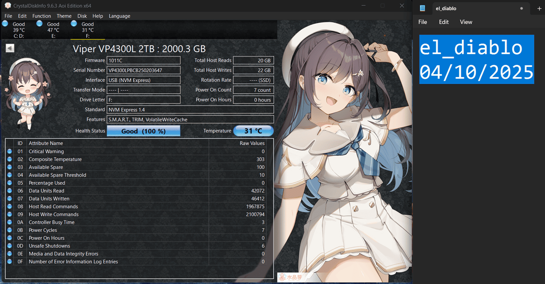The width and height of the screenshot is (545, 284).
Task: Switch to the E: disk at 47 °C
Action: (53, 30)
